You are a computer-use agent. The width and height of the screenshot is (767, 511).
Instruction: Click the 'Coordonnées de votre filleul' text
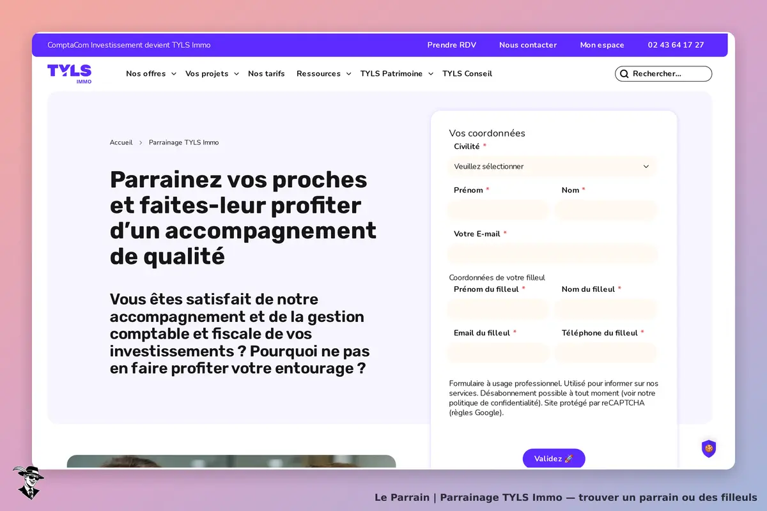(x=497, y=278)
